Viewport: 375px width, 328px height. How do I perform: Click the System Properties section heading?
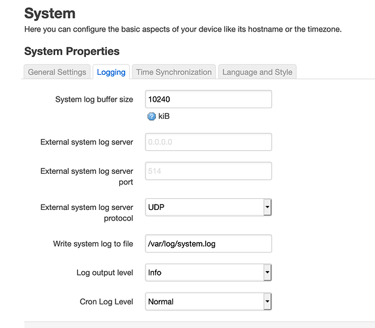(x=71, y=51)
